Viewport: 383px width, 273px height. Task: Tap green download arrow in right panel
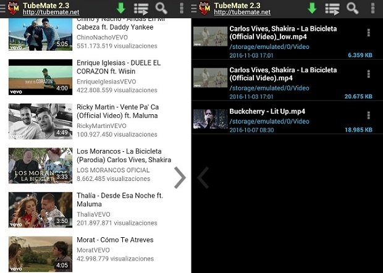(x=312, y=8)
